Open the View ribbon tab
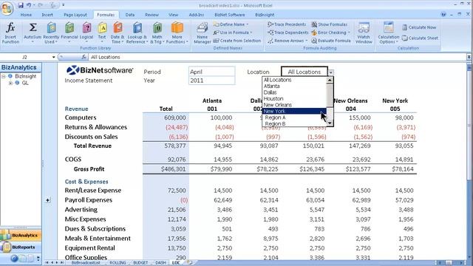The image size is (473, 266). pos(173,15)
